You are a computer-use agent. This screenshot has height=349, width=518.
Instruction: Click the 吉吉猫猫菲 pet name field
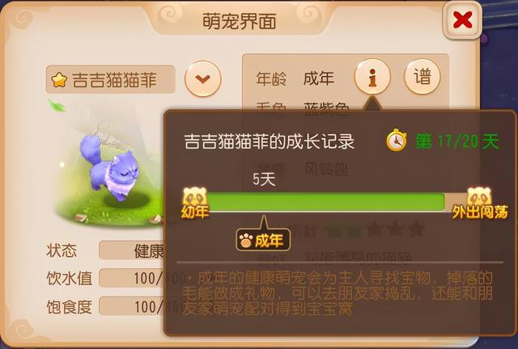(110, 79)
